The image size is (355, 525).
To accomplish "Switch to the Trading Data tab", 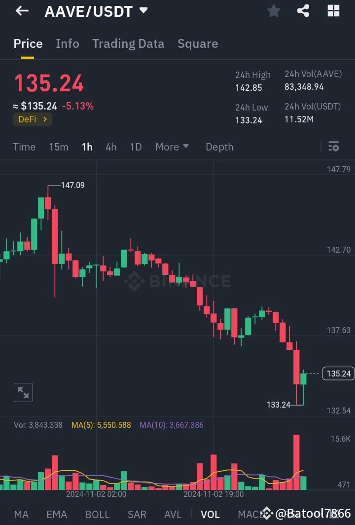I will coord(128,43).
